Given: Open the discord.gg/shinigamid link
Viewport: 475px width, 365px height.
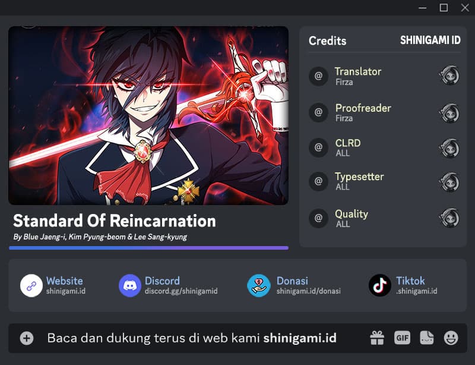Looking at the screenshot, I should coord(181,291).
